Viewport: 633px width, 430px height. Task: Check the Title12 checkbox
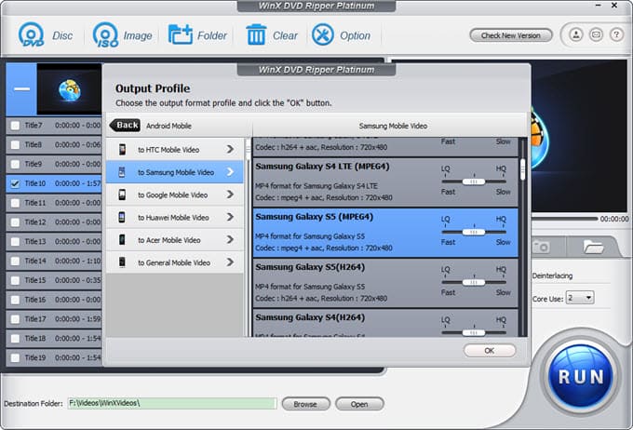point(15,222)
